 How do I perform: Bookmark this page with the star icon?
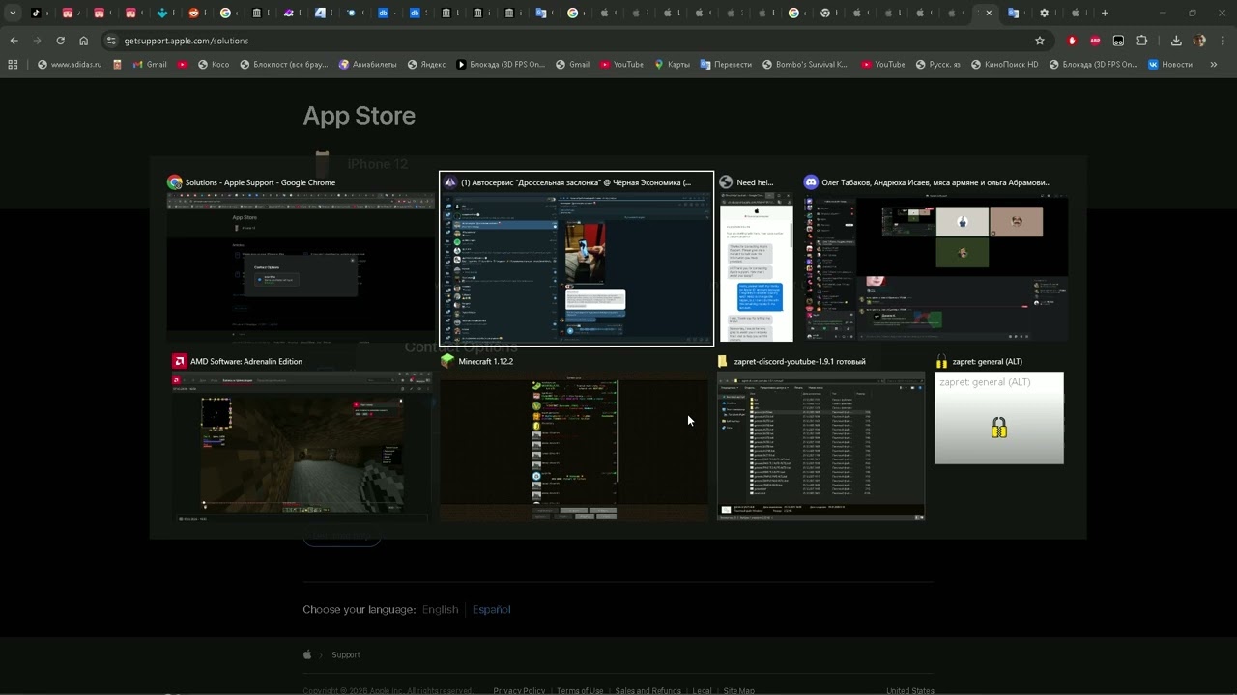click(x=1040, y=41)
